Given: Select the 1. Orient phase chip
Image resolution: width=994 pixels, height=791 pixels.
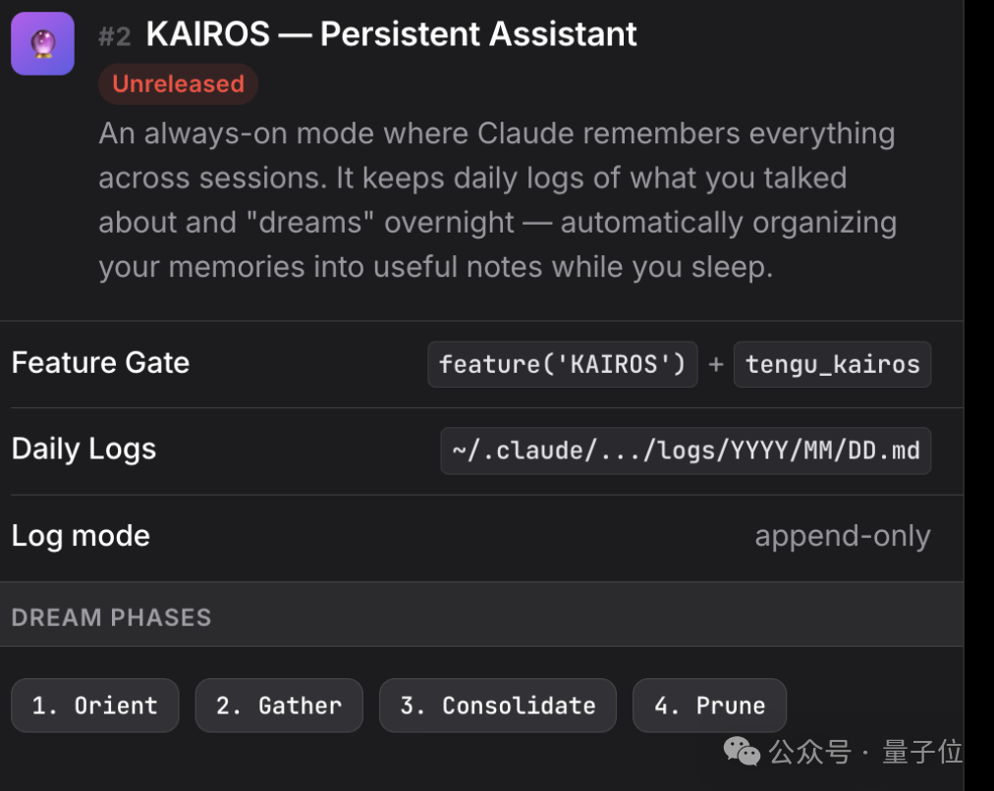Looking at the screenshot, I should [94, 706].
